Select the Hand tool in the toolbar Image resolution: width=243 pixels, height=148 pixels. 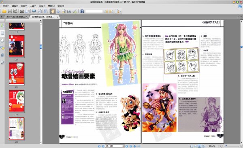pos(53,11)
